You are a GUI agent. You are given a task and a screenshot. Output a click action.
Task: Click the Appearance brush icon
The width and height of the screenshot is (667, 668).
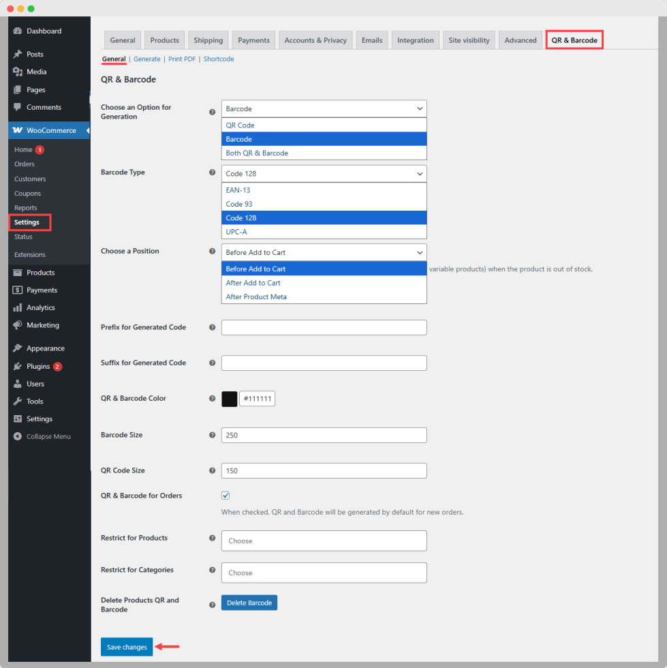tap(18, 348)
